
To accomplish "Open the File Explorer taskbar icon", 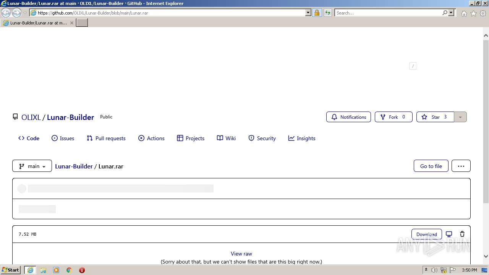I will click(43, 270).
